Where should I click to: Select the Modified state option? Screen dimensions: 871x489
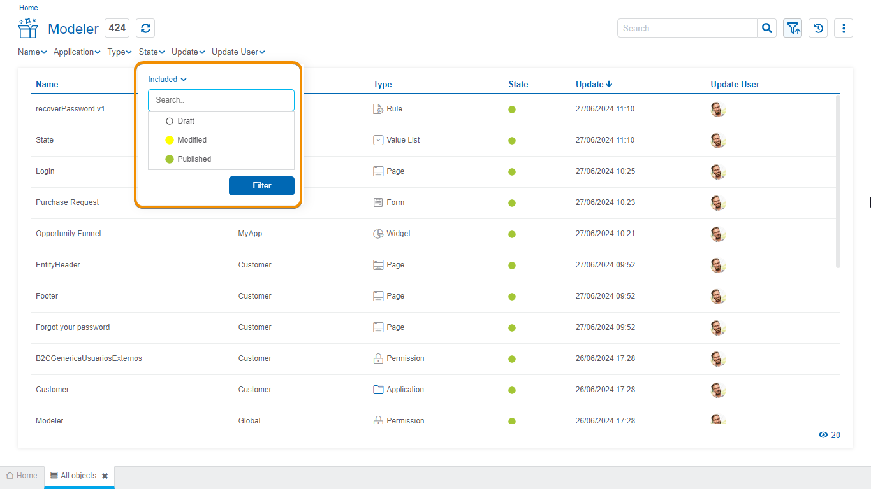point(191,140)
